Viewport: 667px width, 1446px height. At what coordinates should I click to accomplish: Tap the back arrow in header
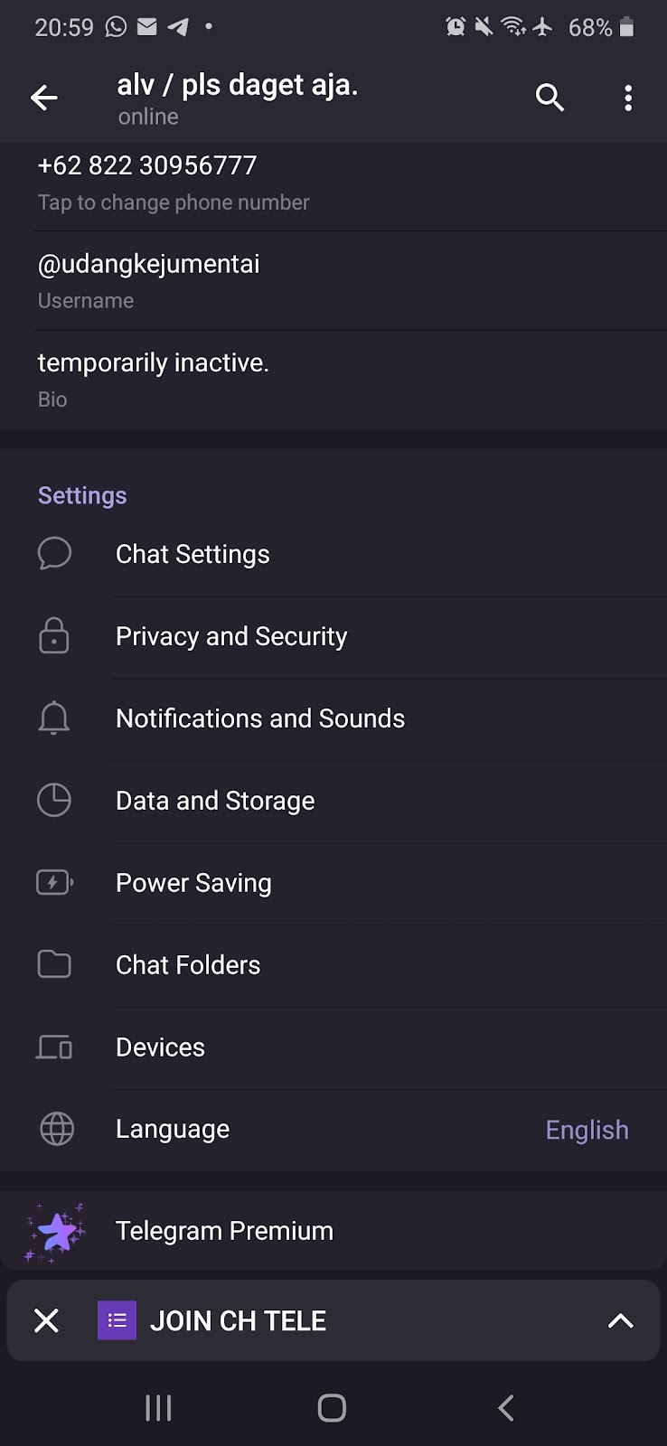(x=43, y=98)
